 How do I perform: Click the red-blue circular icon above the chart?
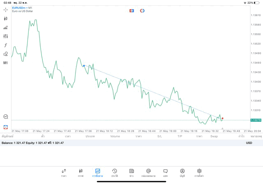click(x=142, y=11)
